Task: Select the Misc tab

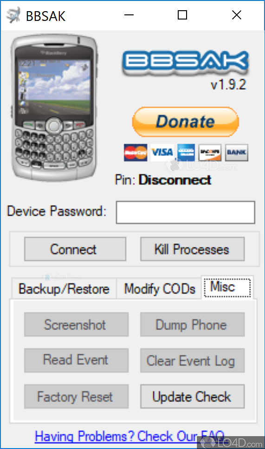Action: click(x=227, y=287)
